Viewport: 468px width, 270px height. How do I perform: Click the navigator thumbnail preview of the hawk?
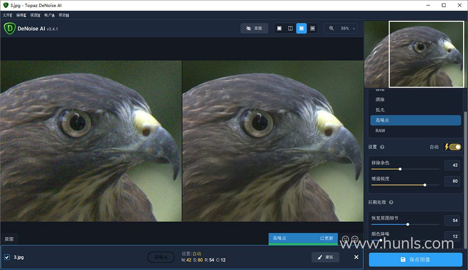[x=414, y=54]
